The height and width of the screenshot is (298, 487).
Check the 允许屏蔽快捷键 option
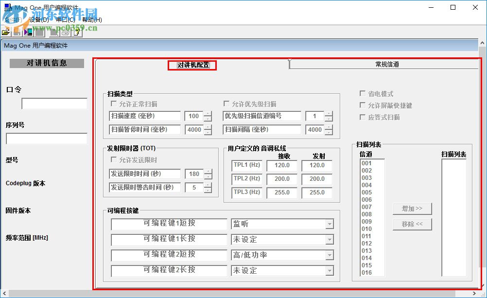pos(363,105)
